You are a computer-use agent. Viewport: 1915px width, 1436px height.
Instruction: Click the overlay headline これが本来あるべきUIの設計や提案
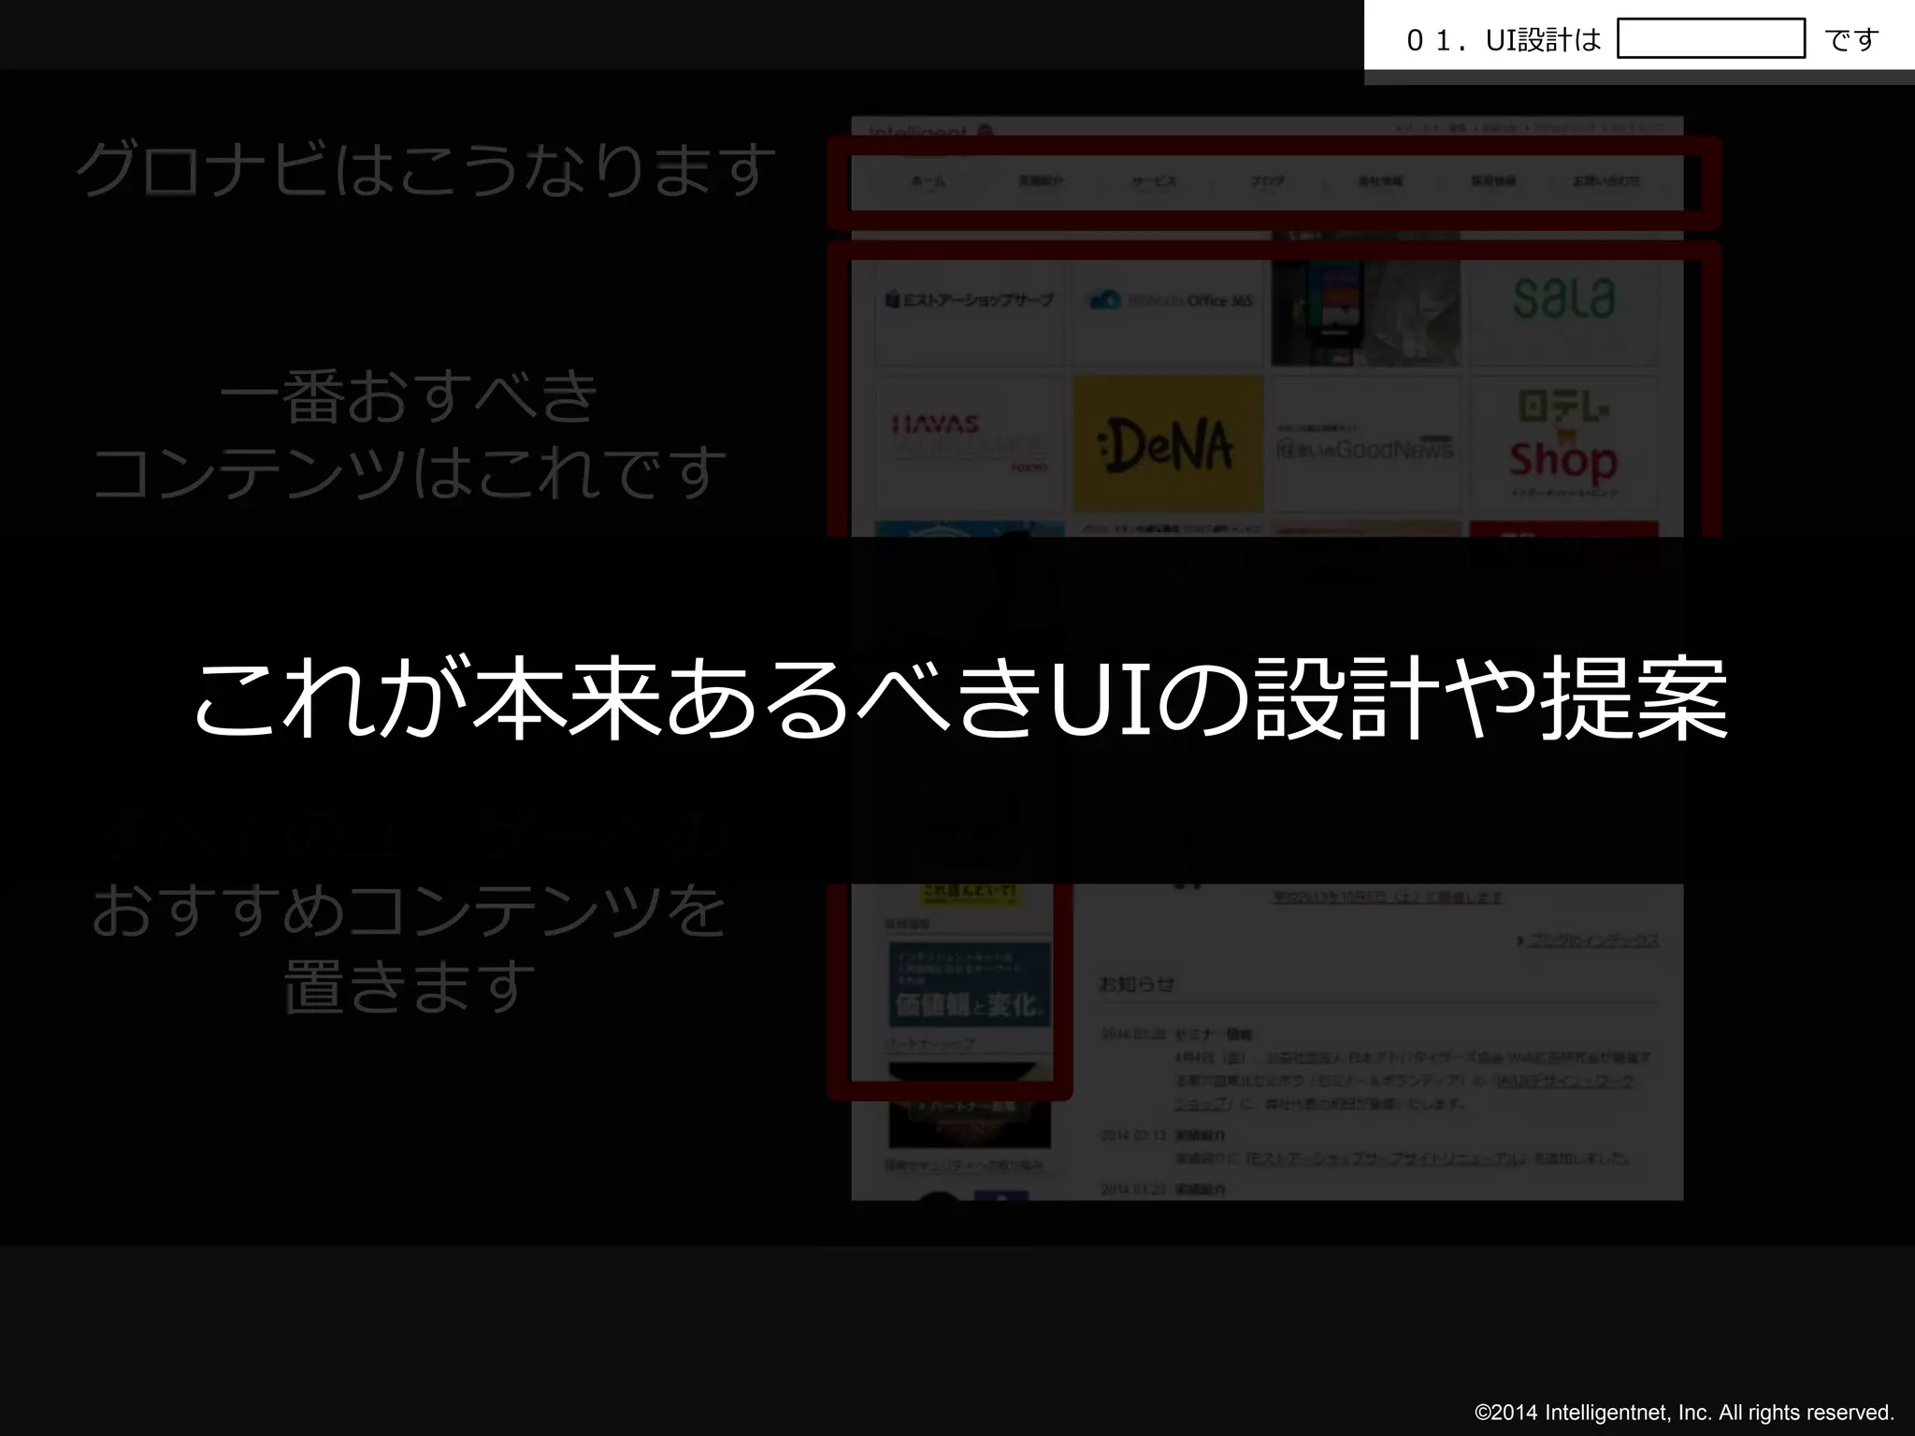click(x=959, y=701)
